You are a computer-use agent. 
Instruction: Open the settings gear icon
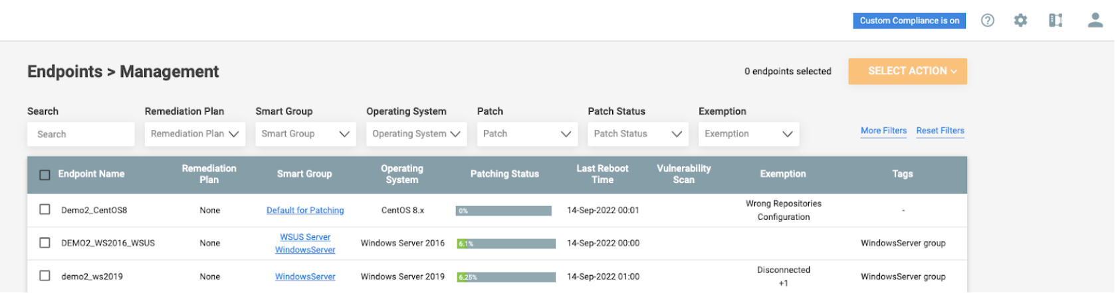(1020, 21)
